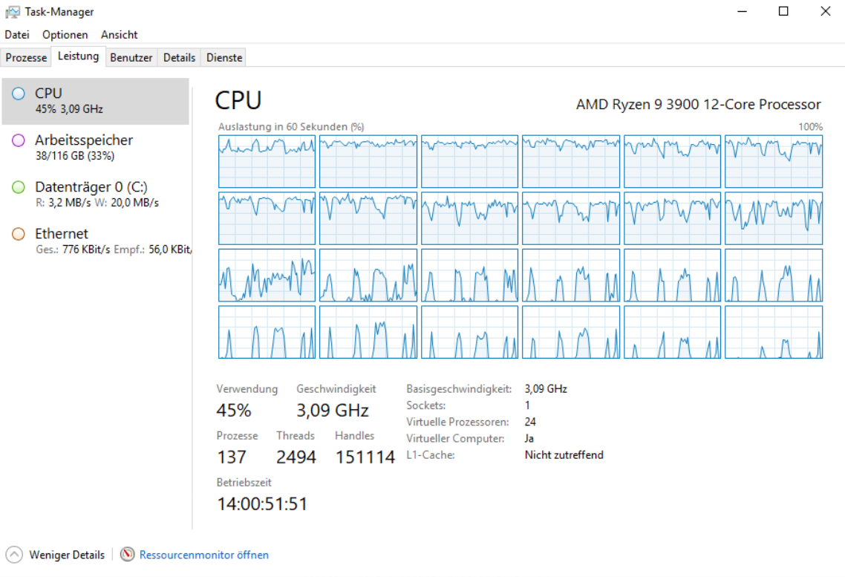This screenshot has width=845, height=577.
Task: Click the green Datenträger 0 circle icon
Action: point(19,187)
